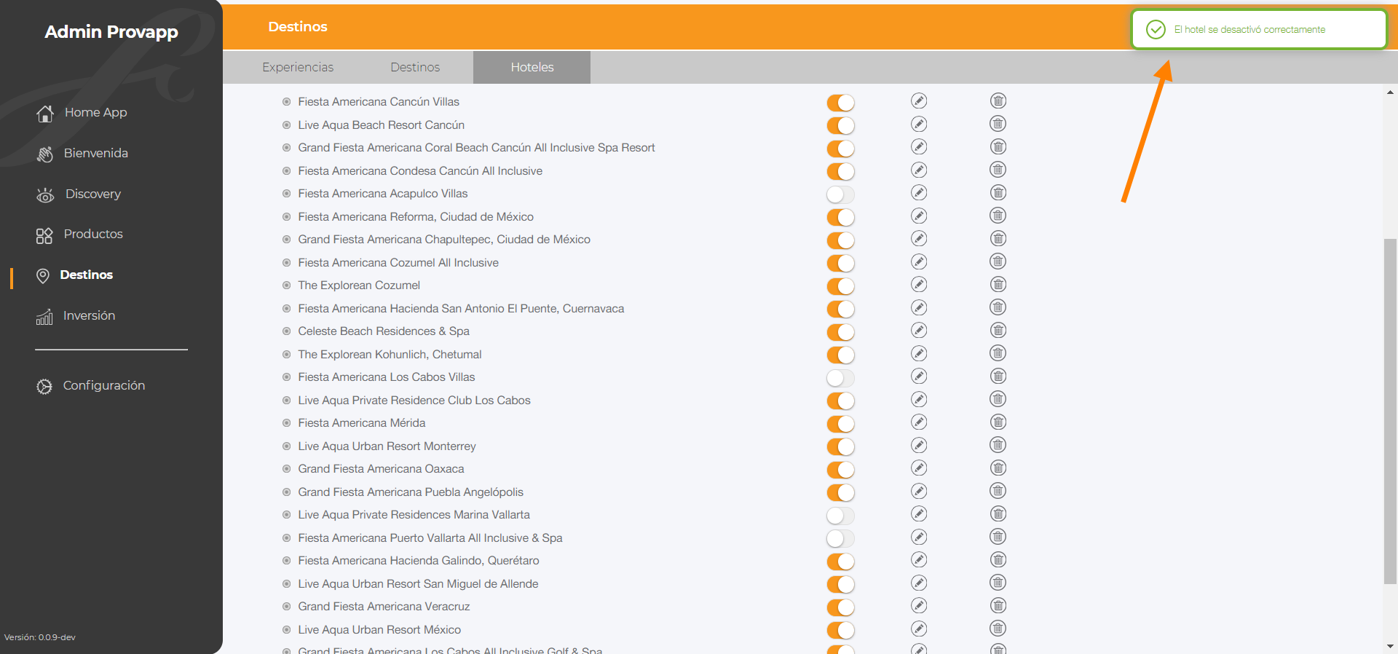1398x654 pixels.
Task: Open Configuración settings
Action: tap(103, 385)
